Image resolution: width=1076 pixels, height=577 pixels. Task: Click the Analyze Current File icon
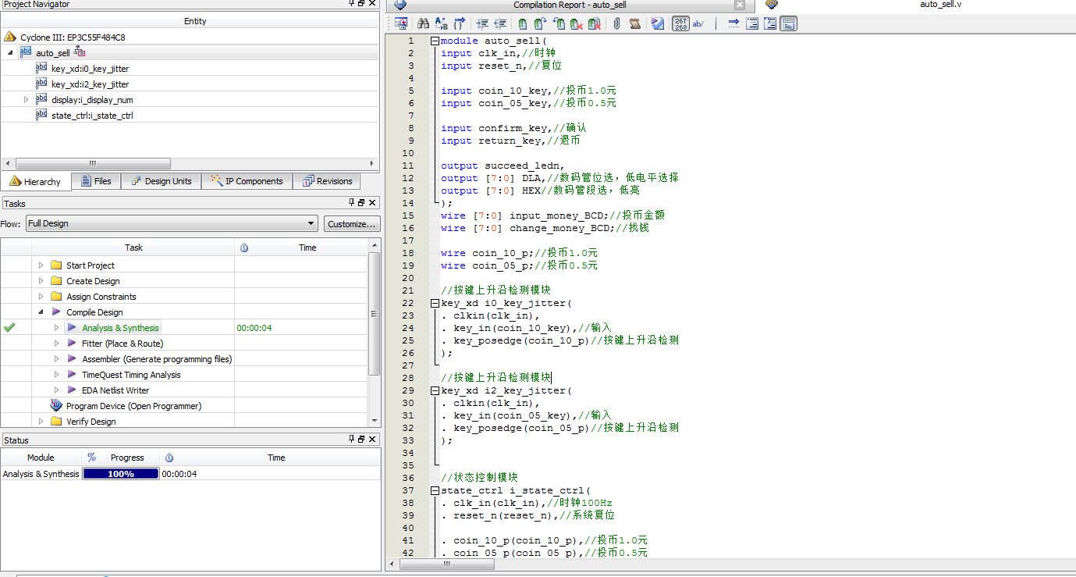(658, 23)
